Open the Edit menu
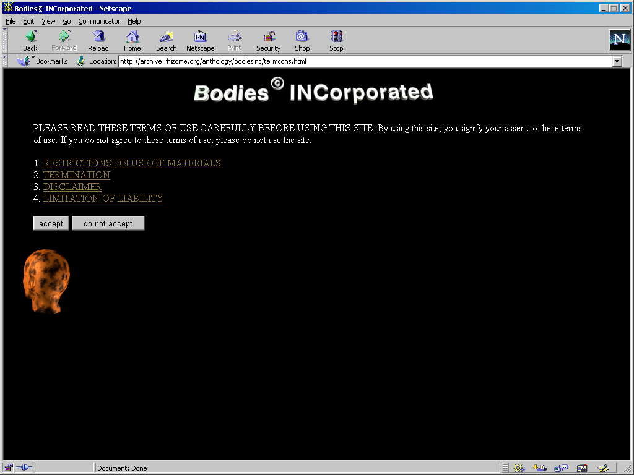 pyautogui.click(x=28, y=21)
